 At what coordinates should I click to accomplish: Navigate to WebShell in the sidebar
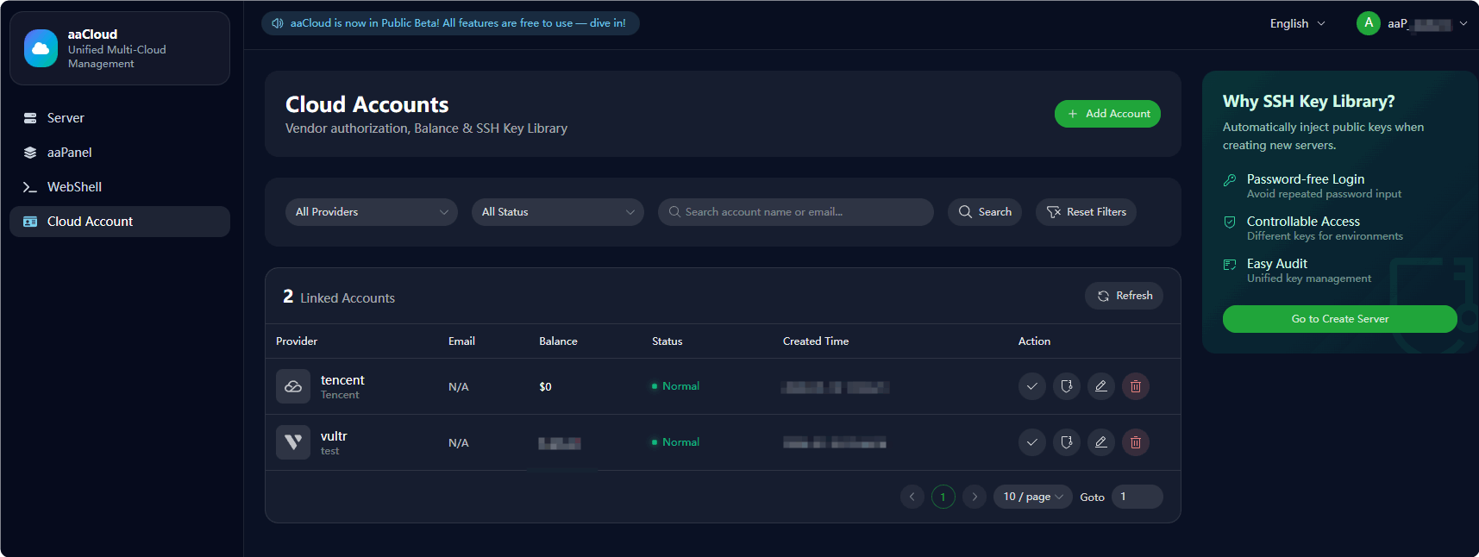[74, 187]
